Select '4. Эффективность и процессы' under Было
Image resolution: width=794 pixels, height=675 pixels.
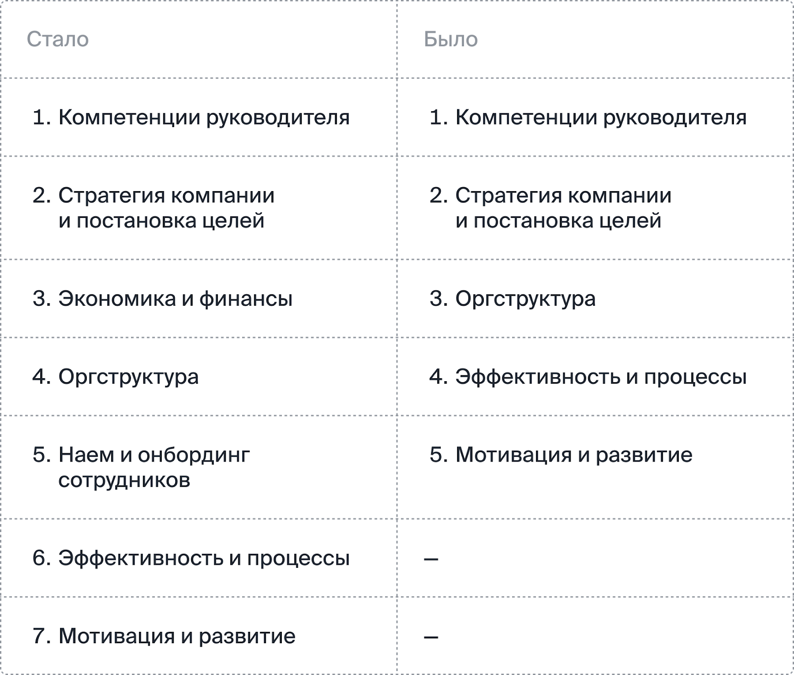(588, 377)
